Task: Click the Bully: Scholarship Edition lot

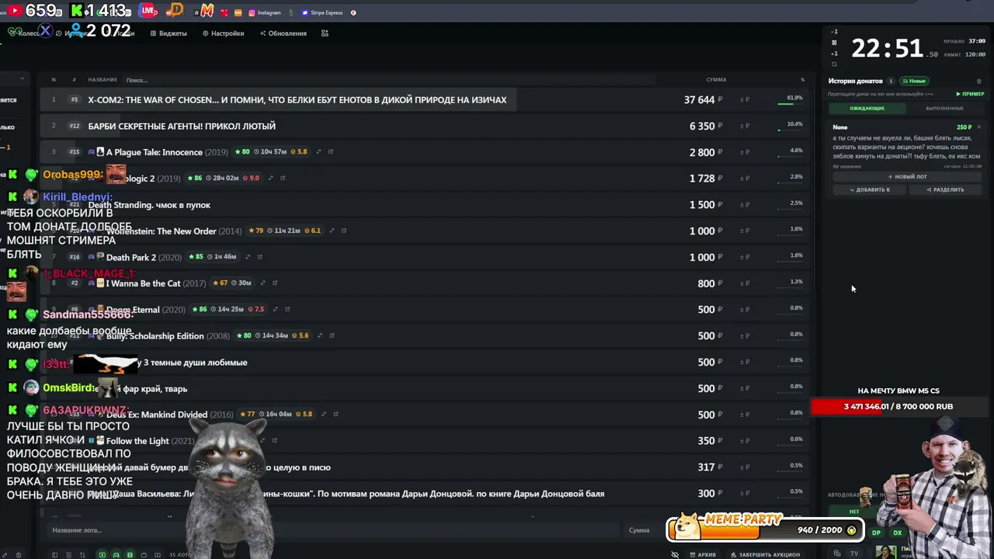Action: point(155,336)
